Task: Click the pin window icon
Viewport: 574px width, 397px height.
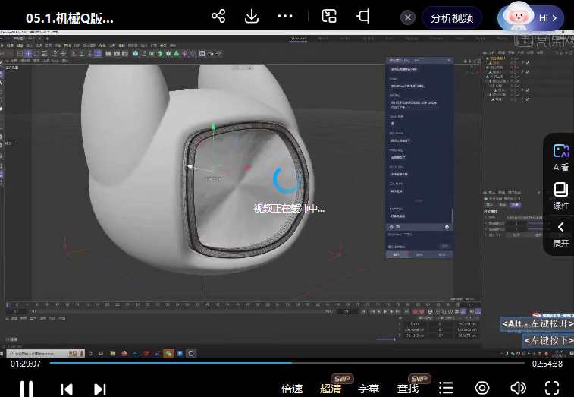Action: (364, 17)
